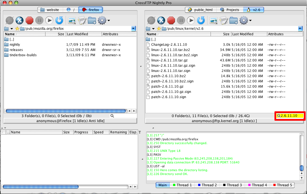Expand the /pub/mozilla.org/firefox path history dropdown
Image resolution: width=307 pixels, height=194 pixels.
[x=134, y=29]
